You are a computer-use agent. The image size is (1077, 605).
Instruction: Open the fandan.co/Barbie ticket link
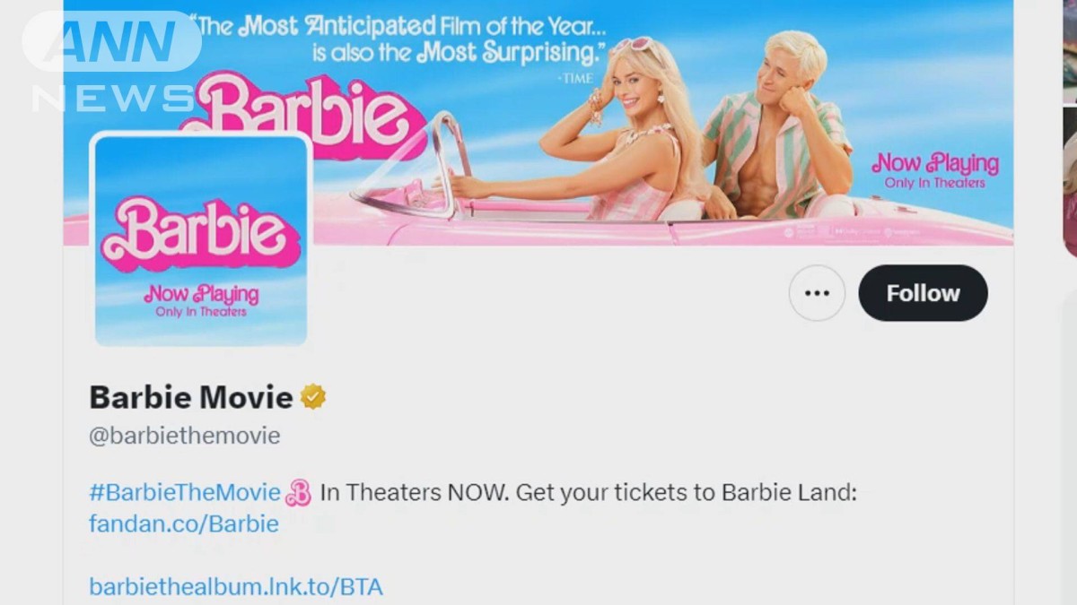[184, 523]
